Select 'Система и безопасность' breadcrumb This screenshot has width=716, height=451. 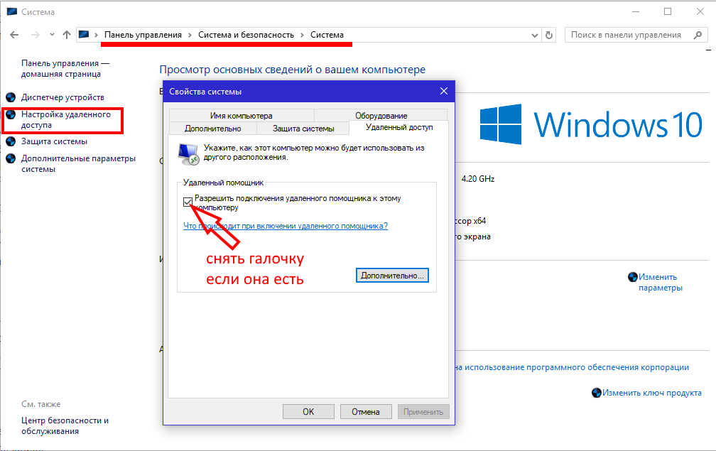click(x=246, y=35)
